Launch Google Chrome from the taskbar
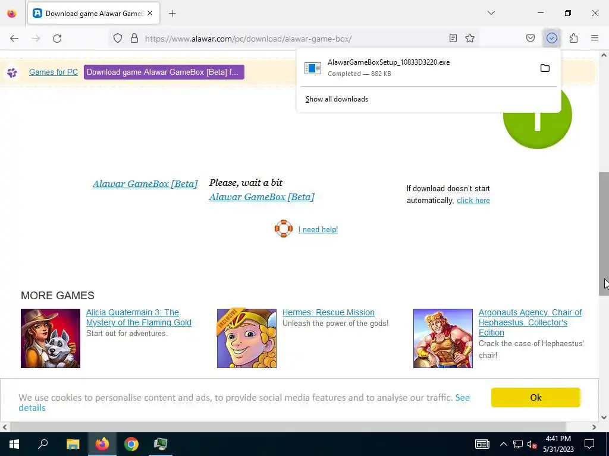 coord(131,444)
